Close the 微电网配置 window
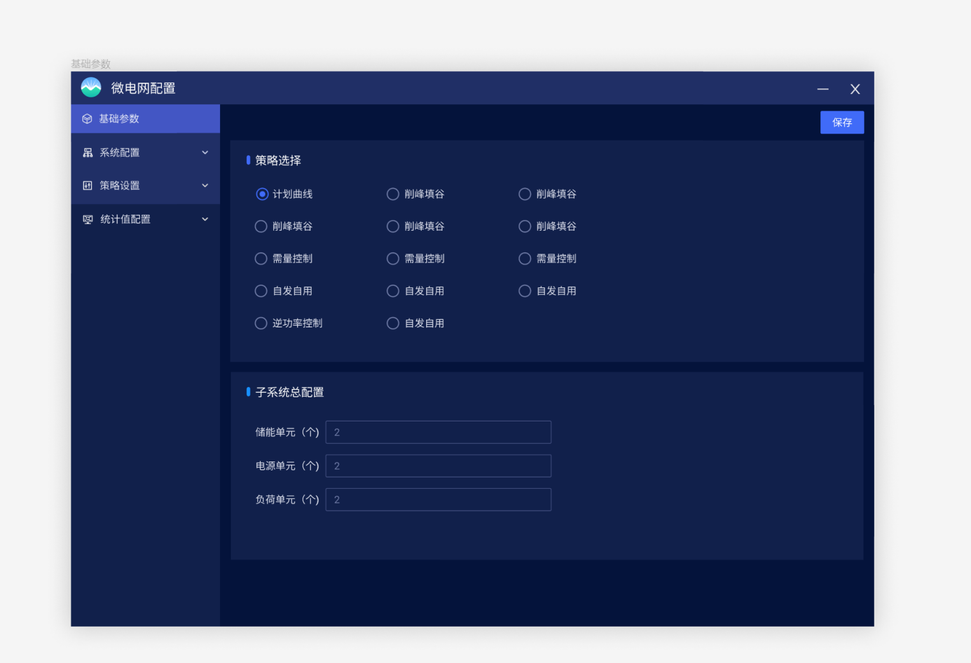The height and width of the screenshot is (663, 971). 855,89
